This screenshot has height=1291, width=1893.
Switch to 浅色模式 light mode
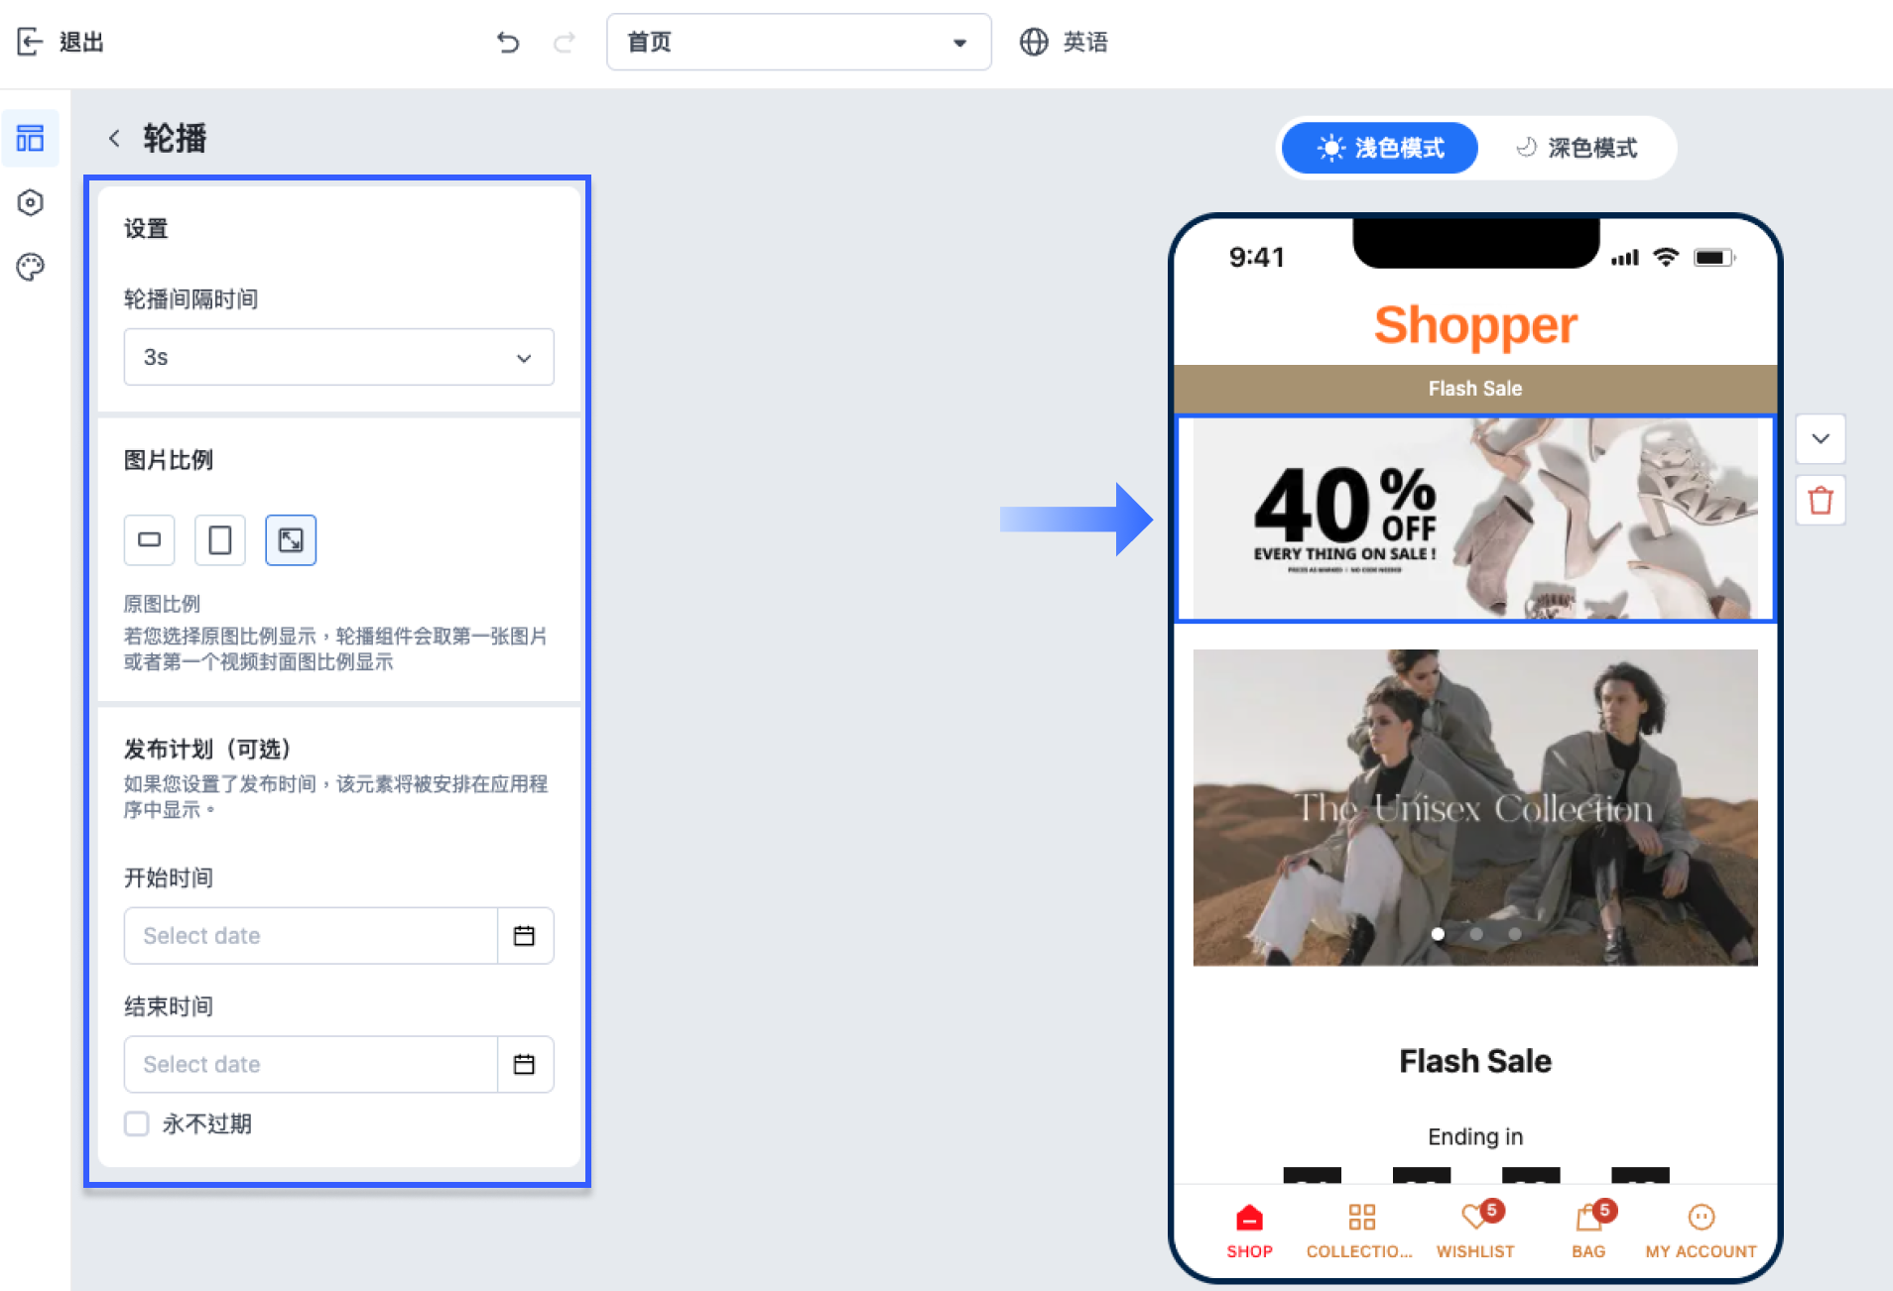(1379, 148)
